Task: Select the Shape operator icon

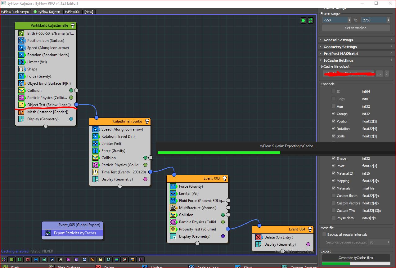Action: (x=21, y=69)
